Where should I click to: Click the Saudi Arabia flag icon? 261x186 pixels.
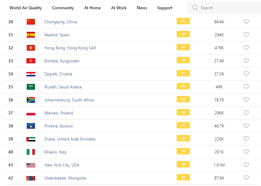tap(31, 87)
